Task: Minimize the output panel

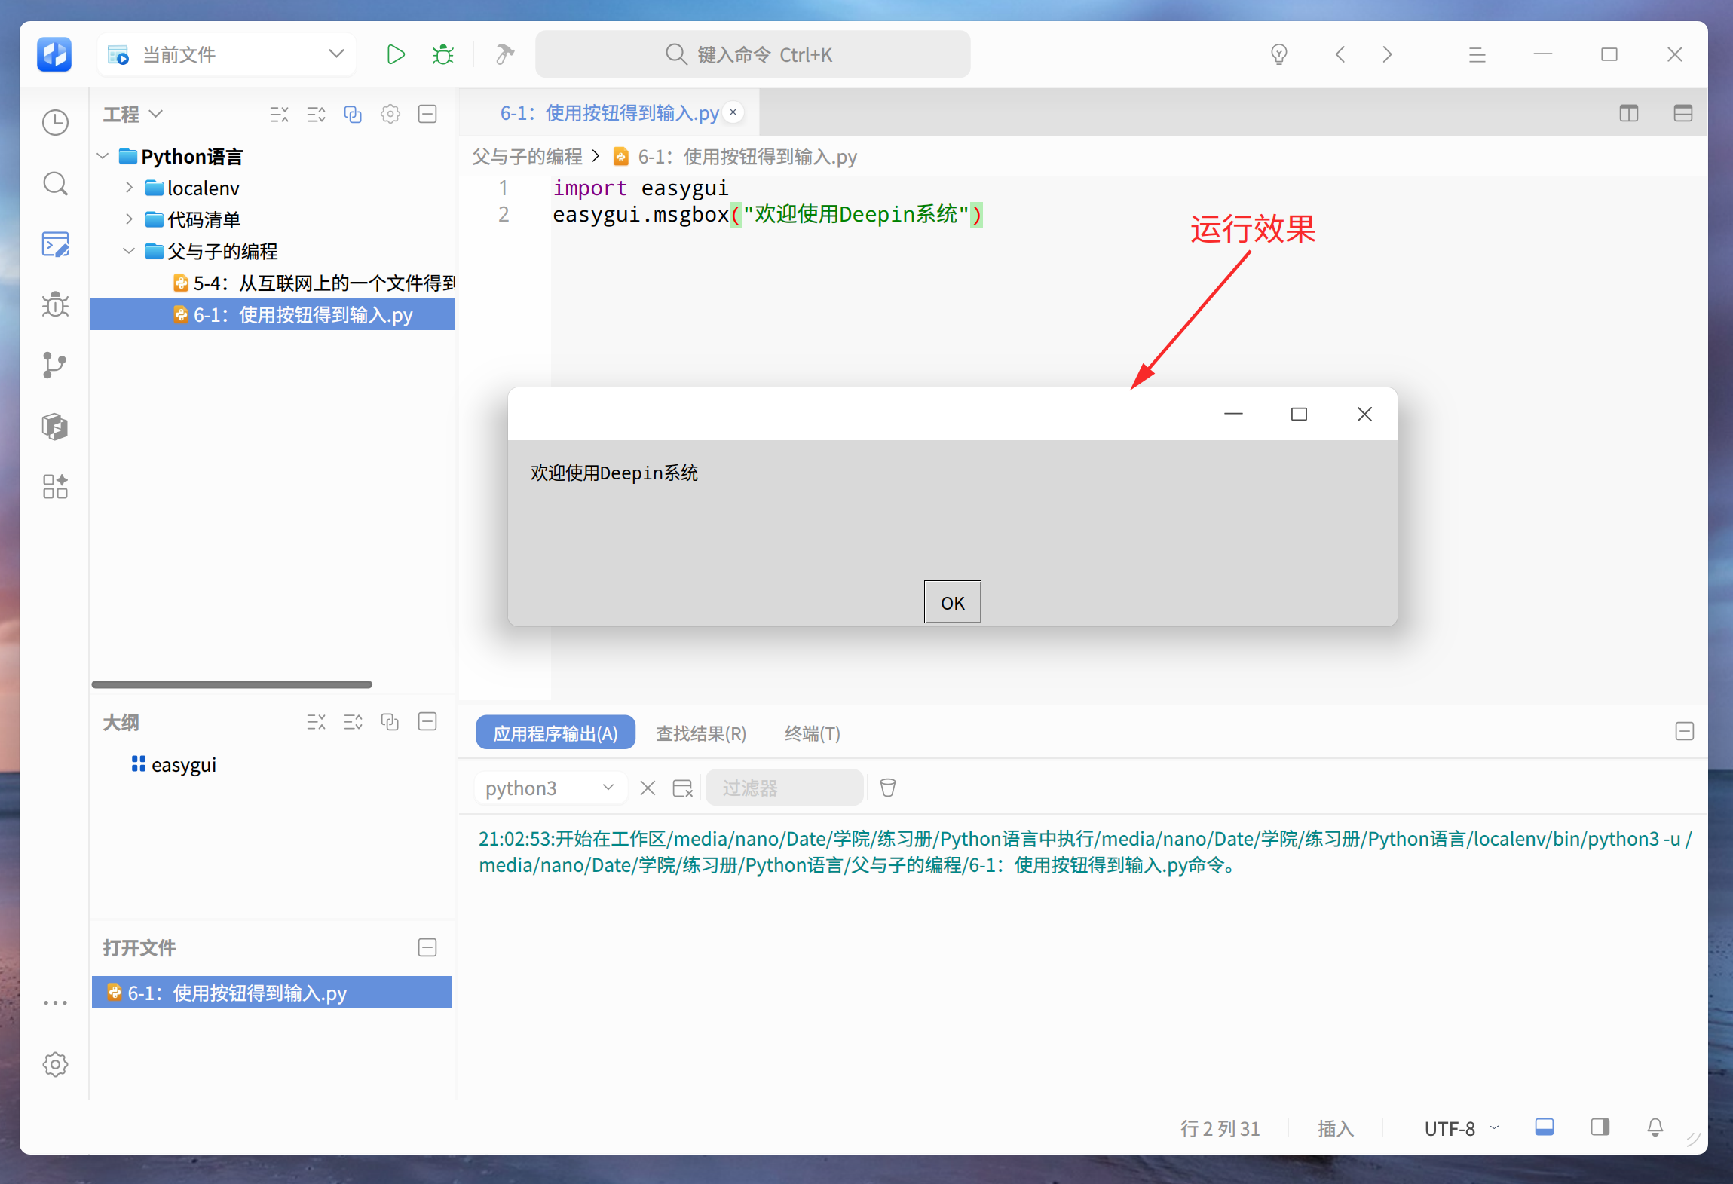Action: [1685, 731]
